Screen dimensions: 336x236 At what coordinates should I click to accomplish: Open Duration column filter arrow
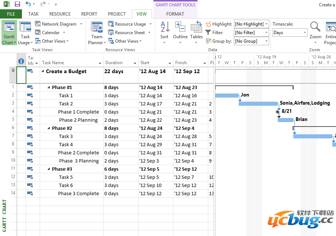(x=135, y=63)
